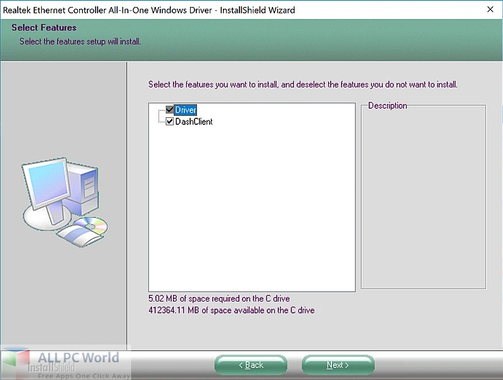503x380 pixels.
Task: Click the '5.02 MB of space required' text
Action: coord(219,298)
